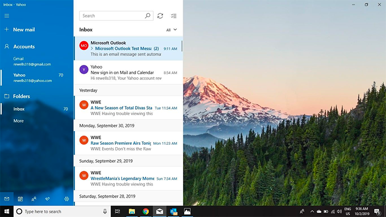The width and height of the screenshot is (386, 217).
Task: Launch Chrome from taskbar
Action: click(146, 211)
